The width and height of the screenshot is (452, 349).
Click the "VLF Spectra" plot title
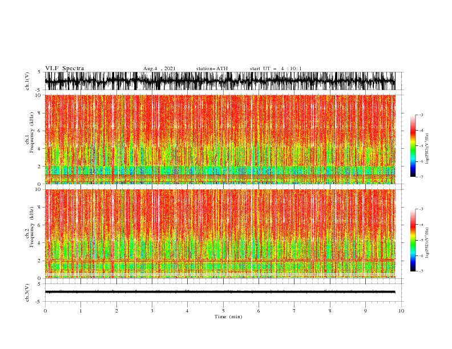tap(64, 68)
